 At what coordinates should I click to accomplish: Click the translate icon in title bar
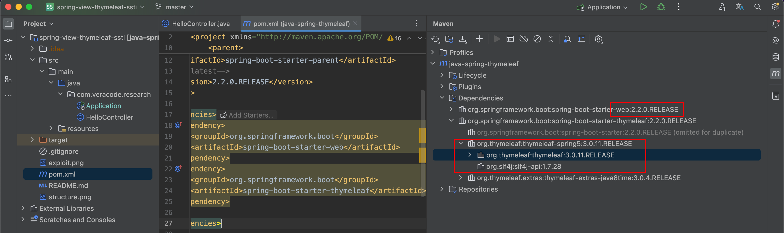coord(740,7)
